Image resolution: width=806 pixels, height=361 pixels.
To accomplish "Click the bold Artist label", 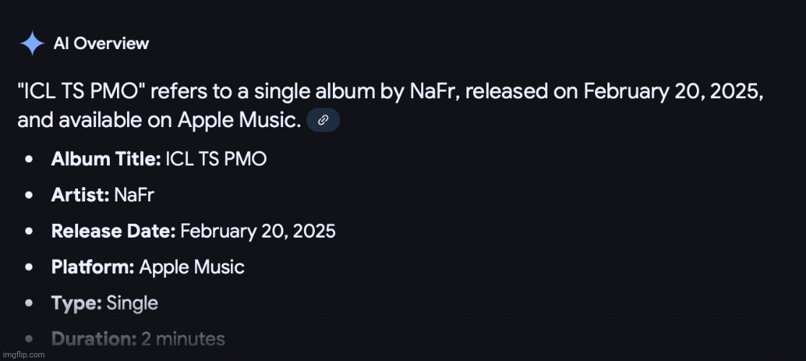I will point(80,195).
